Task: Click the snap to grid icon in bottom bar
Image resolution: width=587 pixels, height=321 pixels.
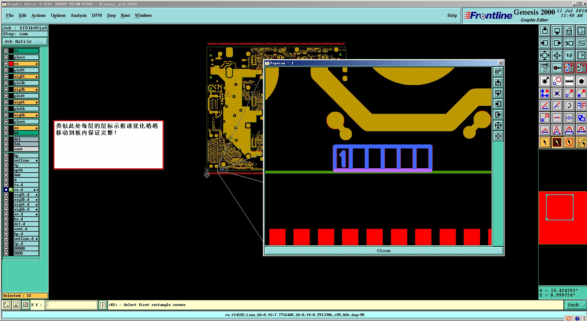Action: [26, 305]
